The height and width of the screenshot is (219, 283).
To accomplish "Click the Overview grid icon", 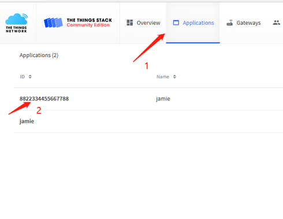I will click(x=130, y=22).
